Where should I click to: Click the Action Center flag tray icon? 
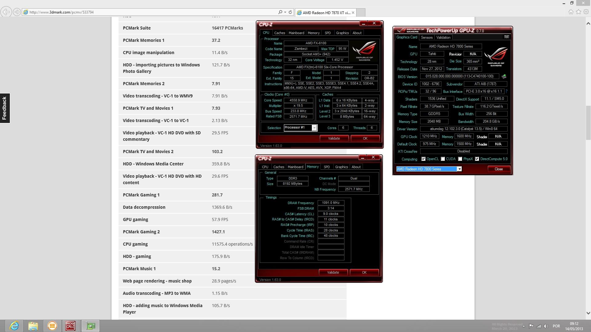pos(531,326)
